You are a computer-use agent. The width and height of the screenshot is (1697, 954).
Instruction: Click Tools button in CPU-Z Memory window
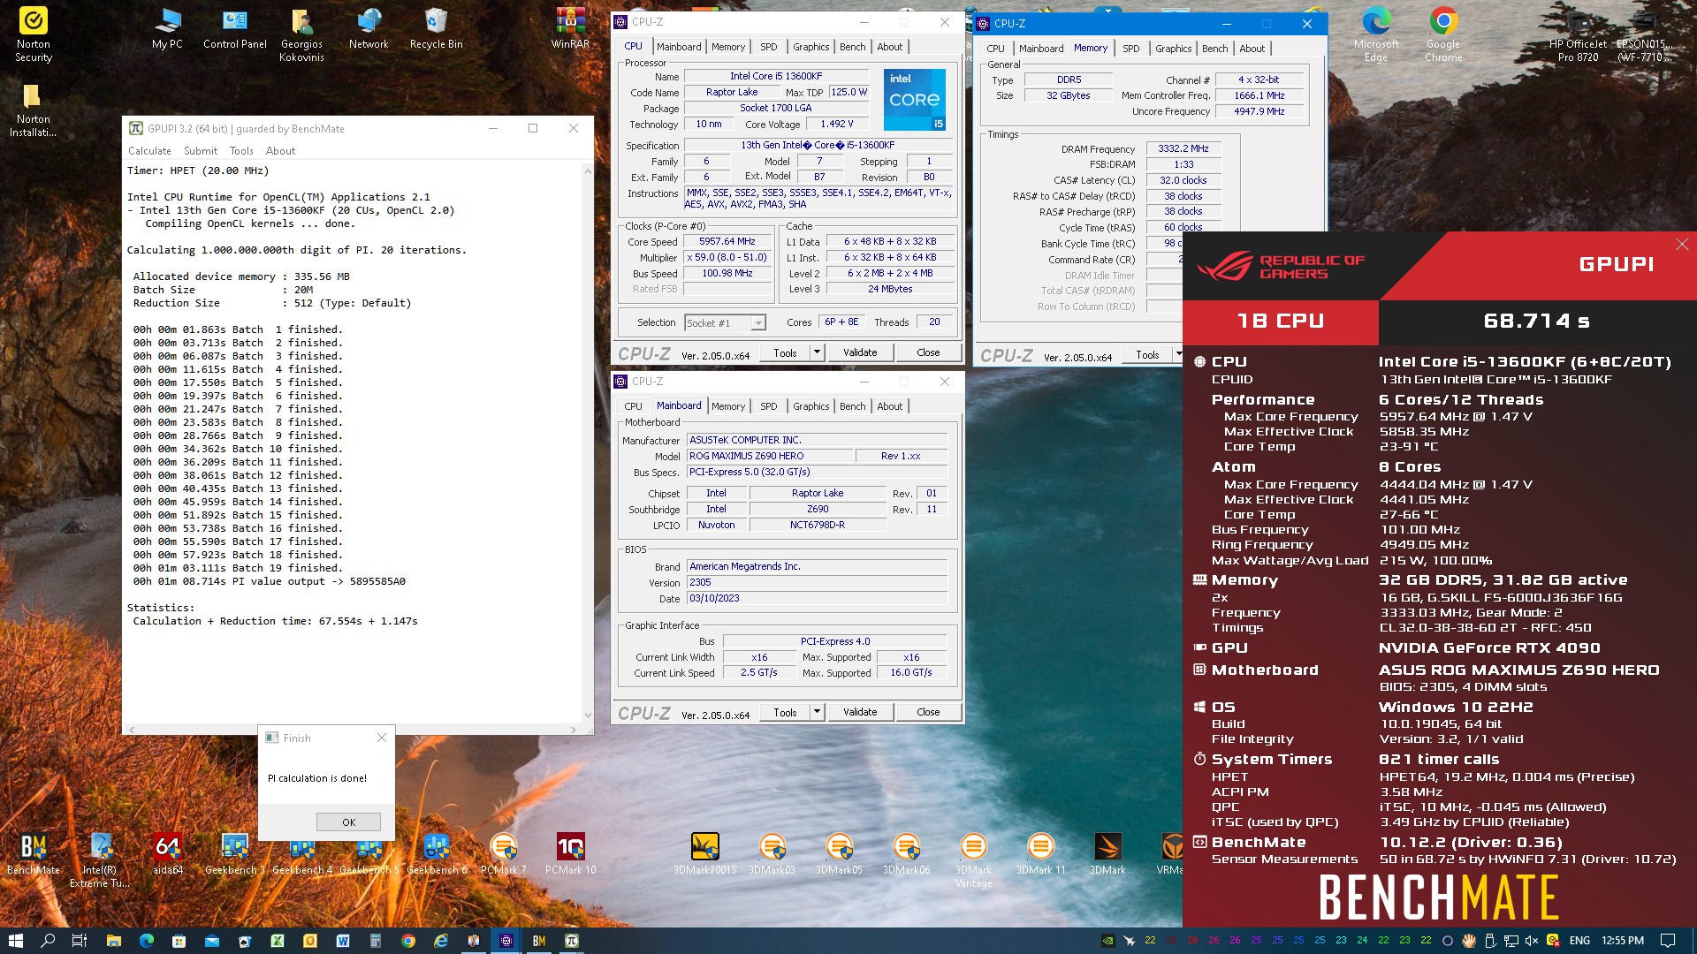click(1147, 355)
